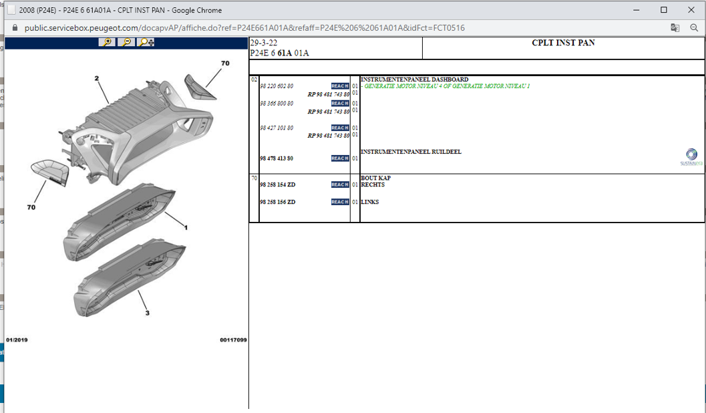706x413 pixels.
Task: Click callout 3 on diagram
Action: [147, 313]
